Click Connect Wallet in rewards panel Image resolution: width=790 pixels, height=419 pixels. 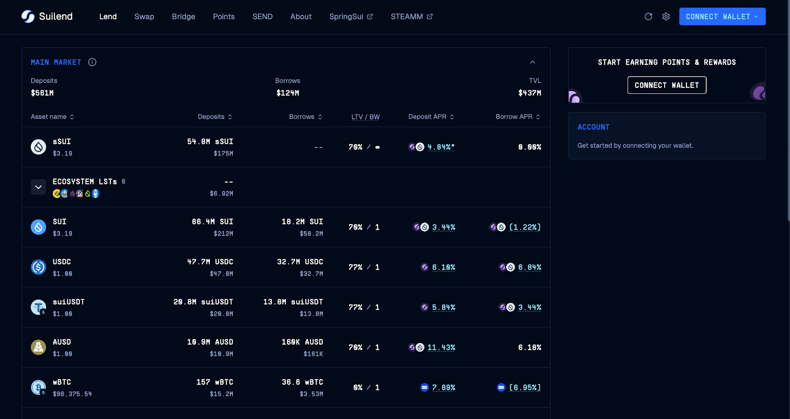667,85
